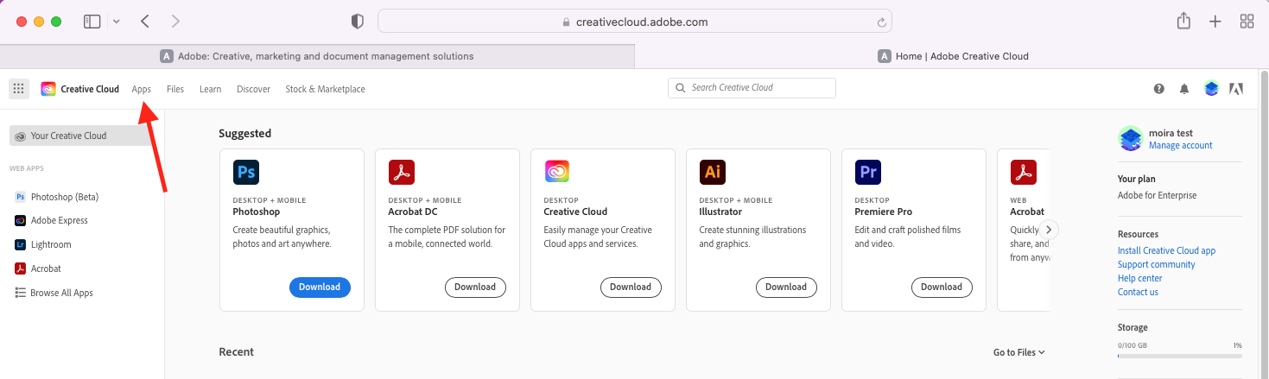Viewport: 1269px width, 379px height.
Task: Open the Help question mark icon
Action: pos(1159,88)
